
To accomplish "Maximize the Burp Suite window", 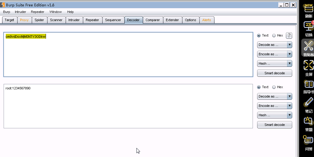I will click(287, 5).
